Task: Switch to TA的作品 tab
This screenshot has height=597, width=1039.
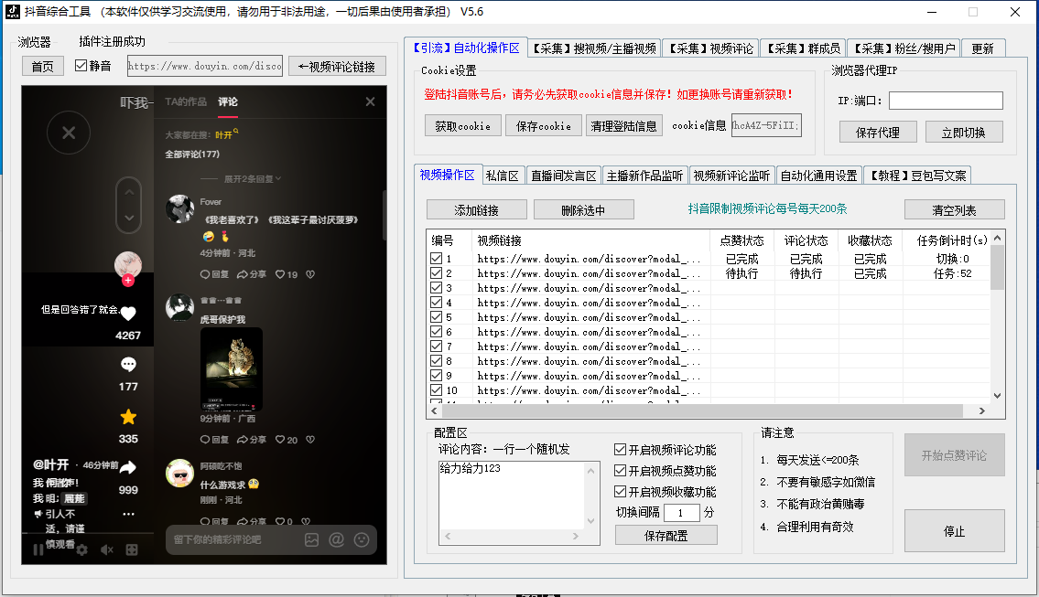Action: (186, 101)
